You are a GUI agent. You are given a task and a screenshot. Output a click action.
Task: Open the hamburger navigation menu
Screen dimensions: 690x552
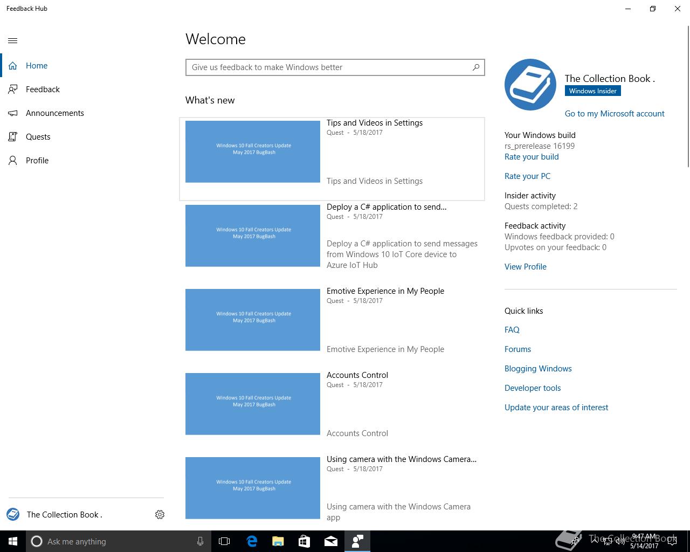coord(13,40)
